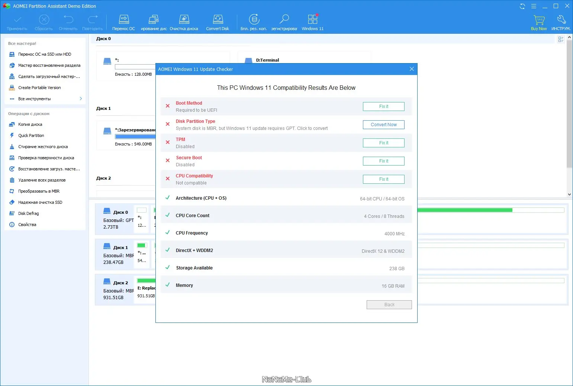573x386 pixels.
Task: Click the 'Диск 1' heading in disk list
Action: pyautogui.click(x=103, y=108)
